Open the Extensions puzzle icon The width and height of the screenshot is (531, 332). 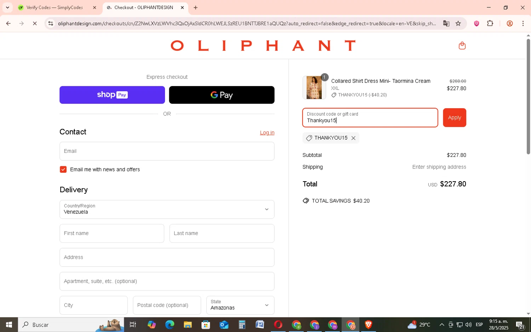click(x=490, y=23)
